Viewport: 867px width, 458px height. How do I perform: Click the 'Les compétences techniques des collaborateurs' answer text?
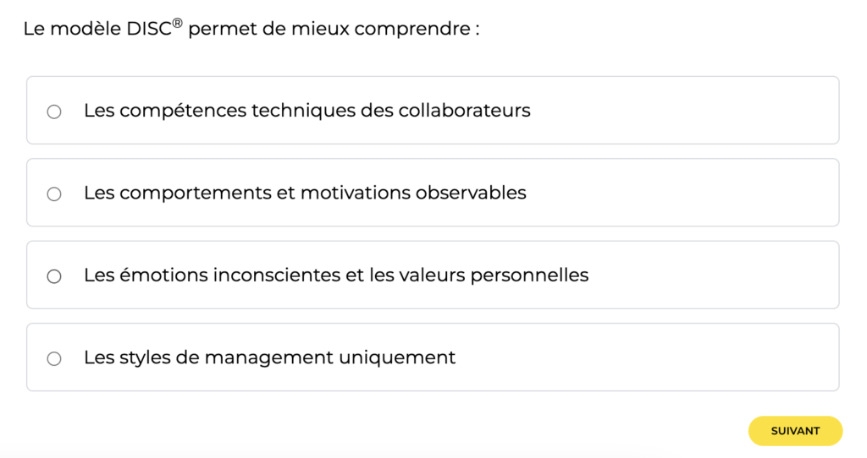click(306, 111)
